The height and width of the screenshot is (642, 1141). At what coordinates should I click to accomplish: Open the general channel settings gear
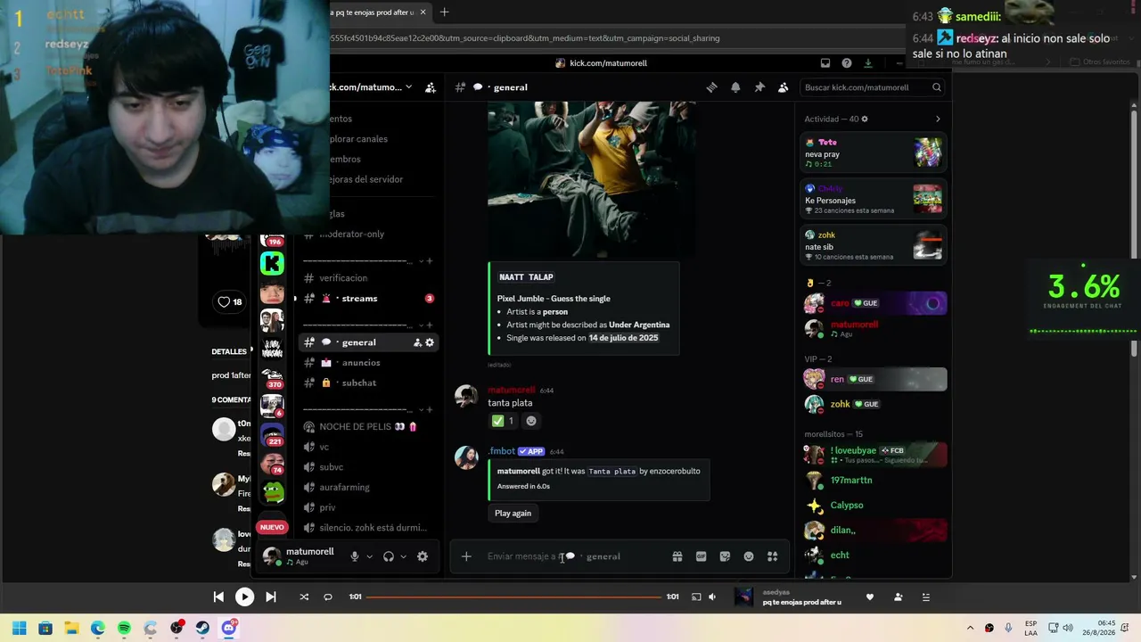(x=430, y=342)
